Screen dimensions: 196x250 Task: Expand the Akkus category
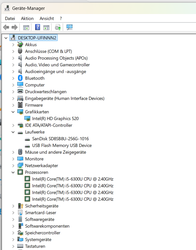pos(13,45)
